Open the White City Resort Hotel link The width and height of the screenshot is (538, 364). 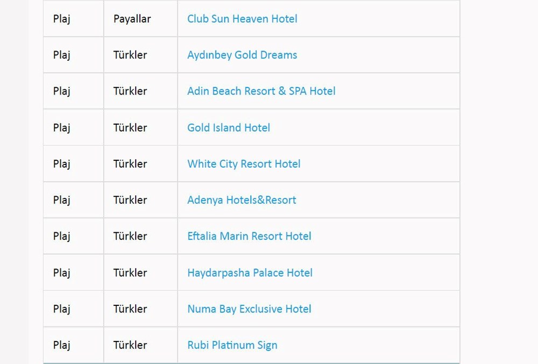coord(243,163)
